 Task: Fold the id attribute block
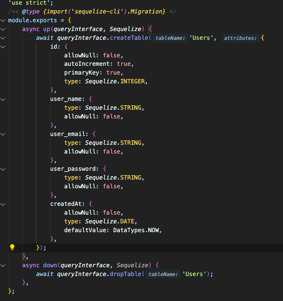[x=3, y=47]
